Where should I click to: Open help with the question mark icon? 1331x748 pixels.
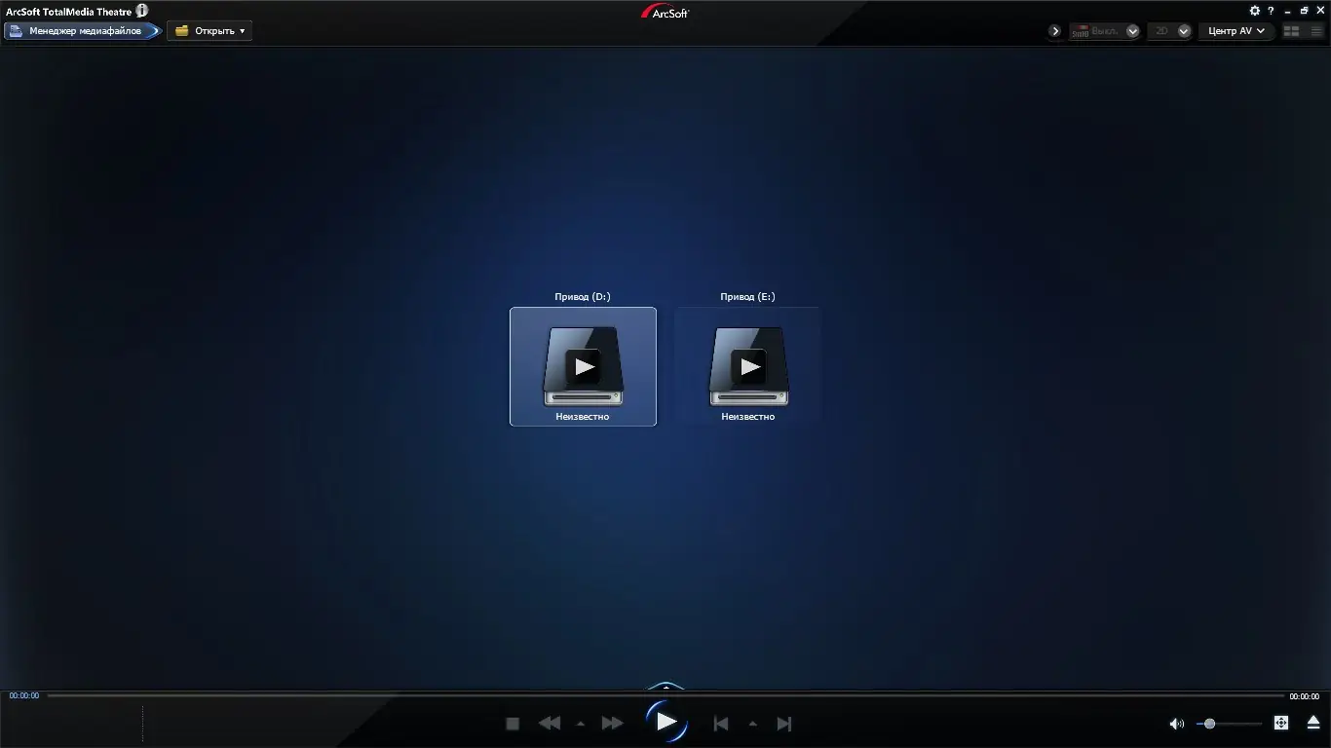[1271, 11]
